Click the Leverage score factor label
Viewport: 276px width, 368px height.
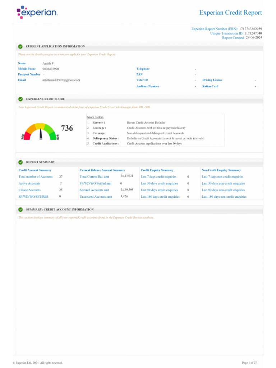(99, 128)
